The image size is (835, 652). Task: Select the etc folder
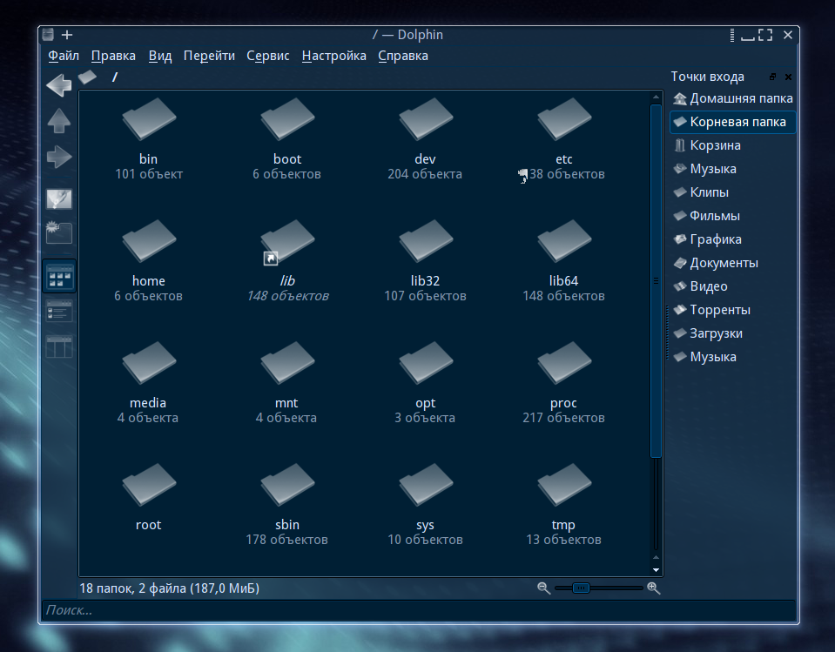[563, 139]
